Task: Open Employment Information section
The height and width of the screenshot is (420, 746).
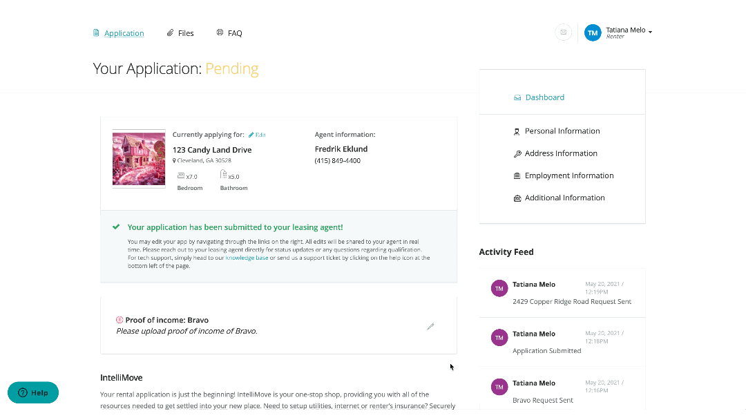Action: click(x=569, y=175)
